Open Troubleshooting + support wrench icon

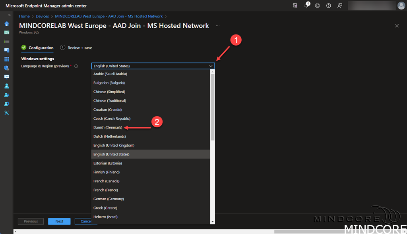pyautogui.click(x=6, y=113)
